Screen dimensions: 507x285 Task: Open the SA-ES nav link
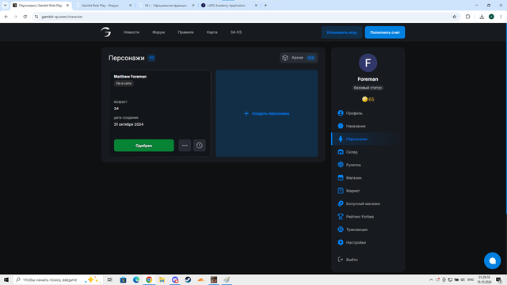click(x=236, y=32)
